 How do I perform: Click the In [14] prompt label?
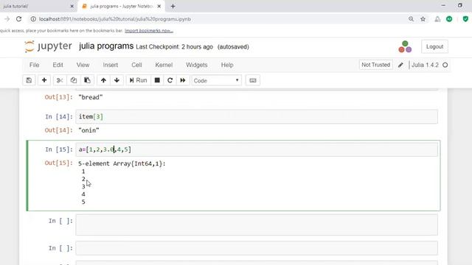pos(59,116)
